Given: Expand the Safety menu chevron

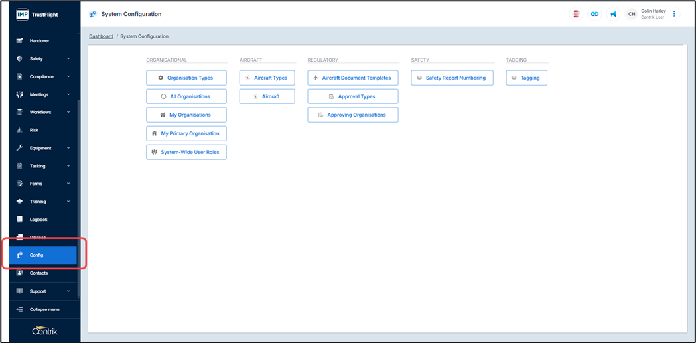Looking at the screenshot, I should pos(68,58).
